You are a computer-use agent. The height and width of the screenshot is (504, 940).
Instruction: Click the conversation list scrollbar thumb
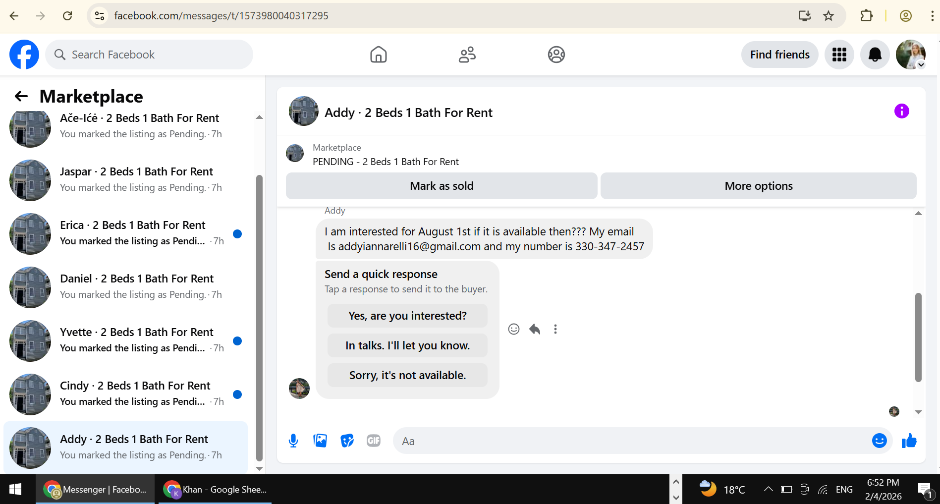tap(259, 318)
